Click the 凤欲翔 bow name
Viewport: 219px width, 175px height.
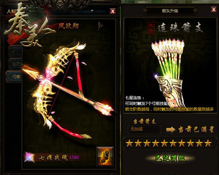pos(68,26)
